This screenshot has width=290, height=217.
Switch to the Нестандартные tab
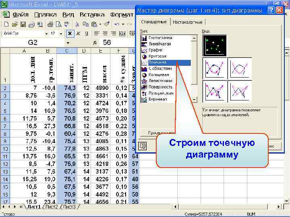click(188, 22)
